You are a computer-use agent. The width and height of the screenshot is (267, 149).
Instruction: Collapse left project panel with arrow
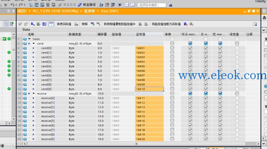(x=13, y=11)
